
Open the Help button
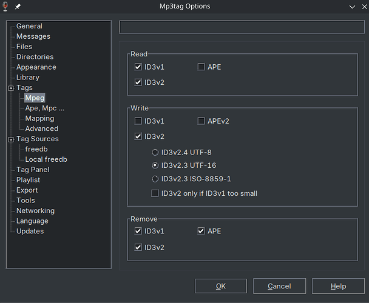point(338,286)
